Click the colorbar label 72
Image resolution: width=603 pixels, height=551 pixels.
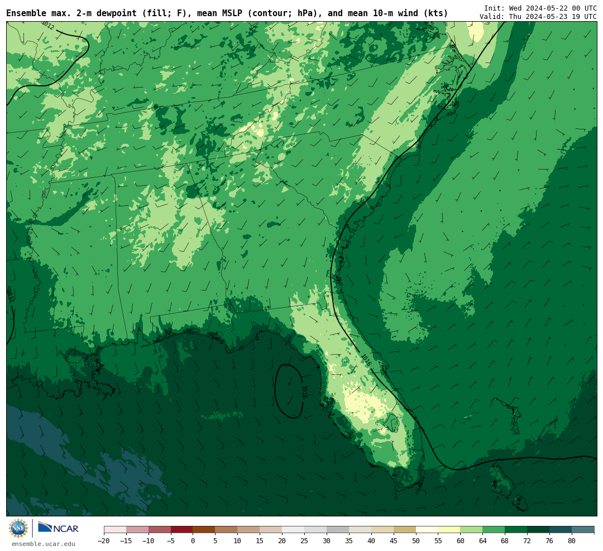pyautogui.click(x=527, y=540)
